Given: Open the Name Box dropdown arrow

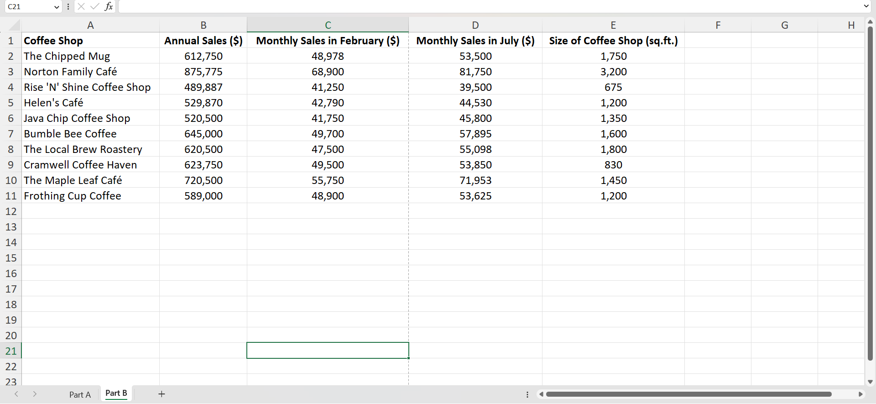Looking at the screenshot, I should (57, 7).
